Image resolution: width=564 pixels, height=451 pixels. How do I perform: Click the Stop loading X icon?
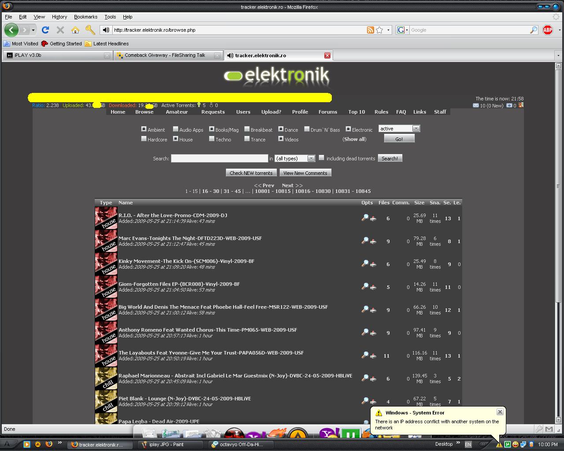pyautogui.click(x=60, y=30)
